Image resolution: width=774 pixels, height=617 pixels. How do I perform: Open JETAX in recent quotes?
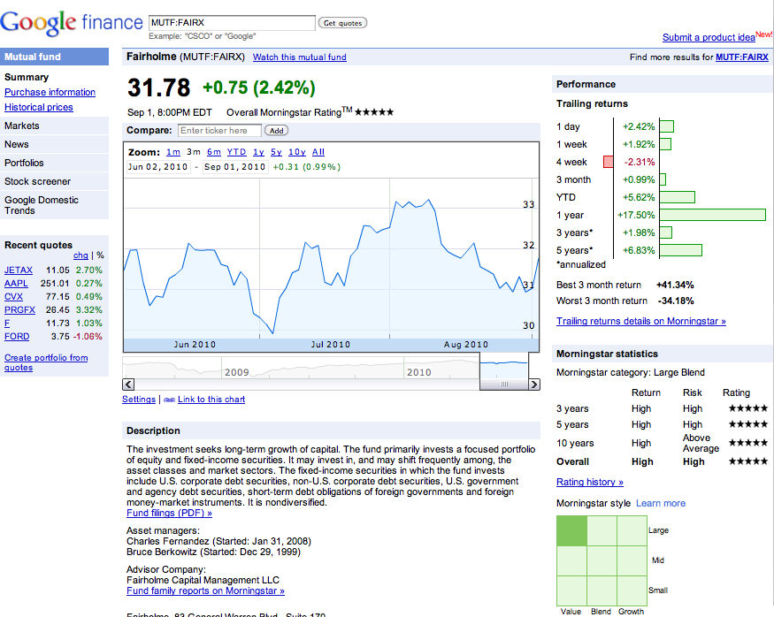19,270
